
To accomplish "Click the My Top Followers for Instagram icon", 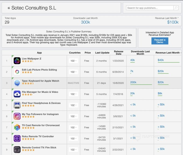I will (17, 116).
